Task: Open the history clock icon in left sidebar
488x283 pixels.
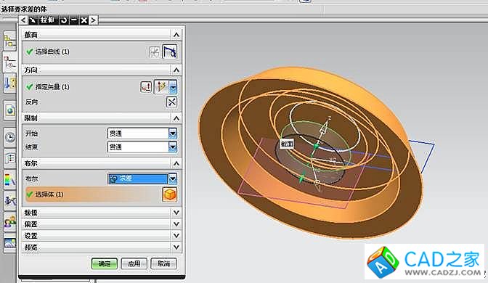Action: 10,137
